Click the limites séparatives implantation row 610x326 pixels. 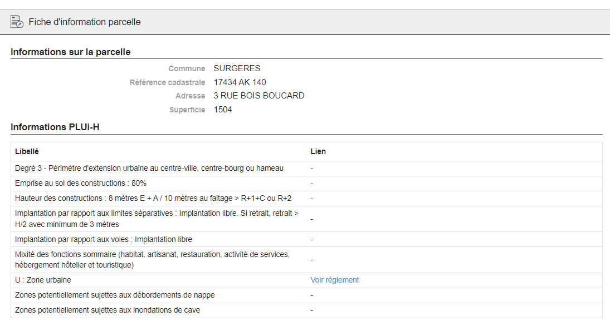tap(157, 219)
